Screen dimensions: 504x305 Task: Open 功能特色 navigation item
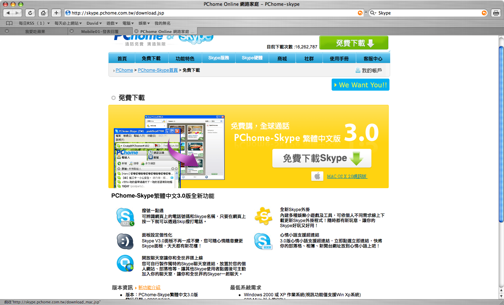click(185, 58)
